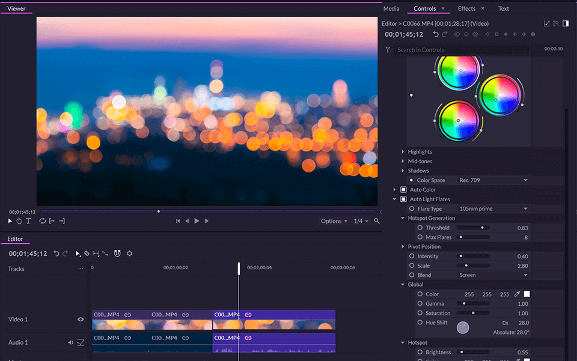Open the Viewer Options menu

pos(334,221)
